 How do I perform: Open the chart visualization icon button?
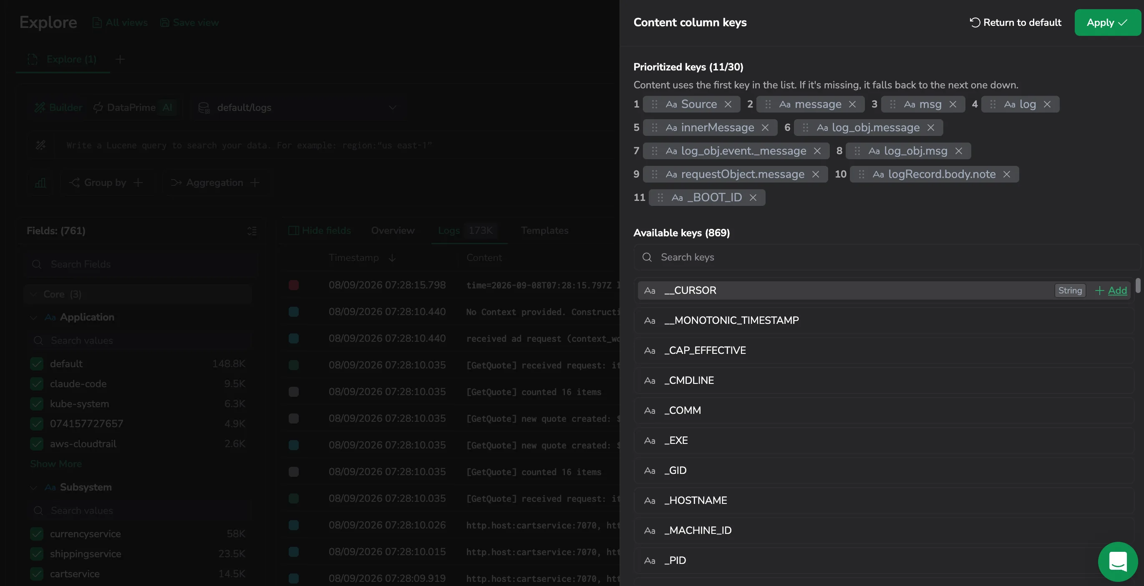pos(40,183)
